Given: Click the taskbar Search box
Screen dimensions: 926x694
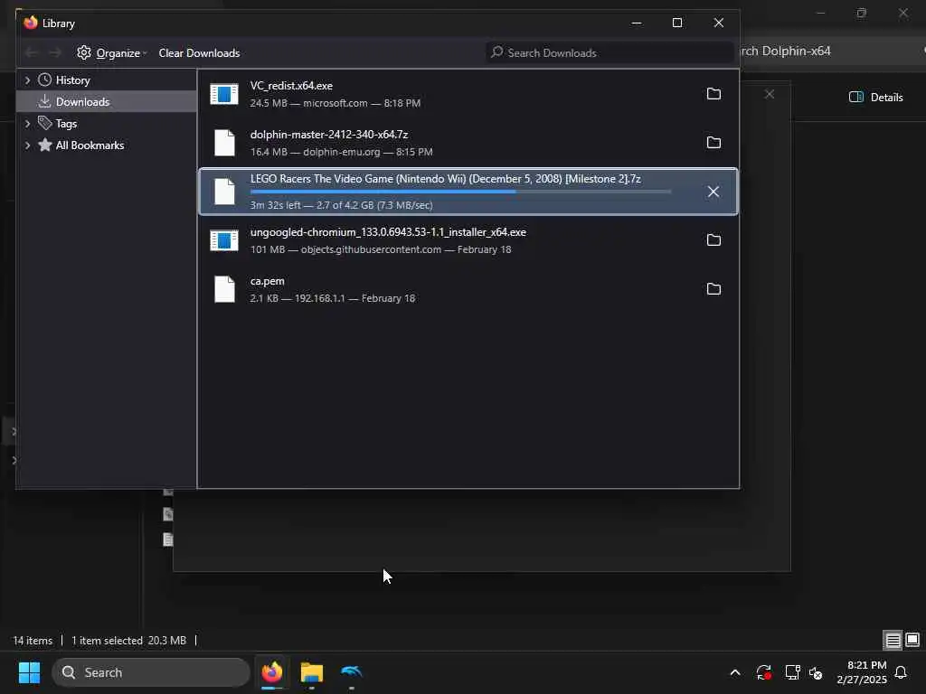Looking at the screenshot, I should coord(151,672).
